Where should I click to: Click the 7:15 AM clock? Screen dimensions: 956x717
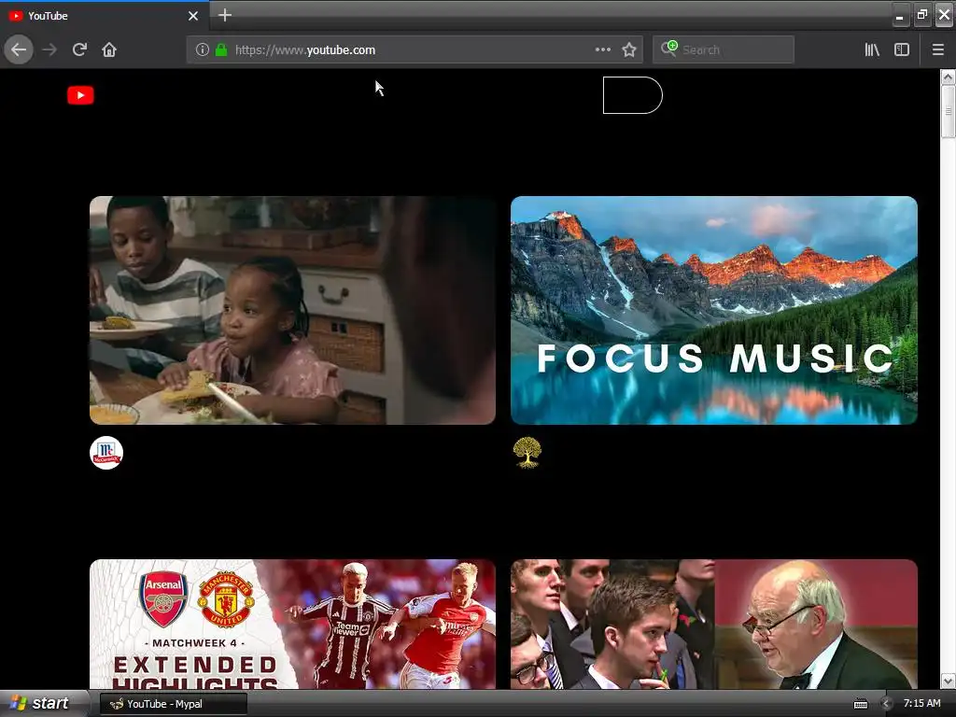(x=921, y=704)
